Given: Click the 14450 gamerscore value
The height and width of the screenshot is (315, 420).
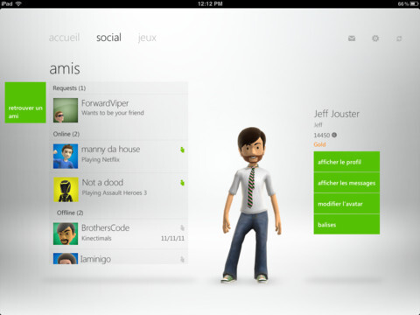Looking at the screenshot, I should pos(322,136).
